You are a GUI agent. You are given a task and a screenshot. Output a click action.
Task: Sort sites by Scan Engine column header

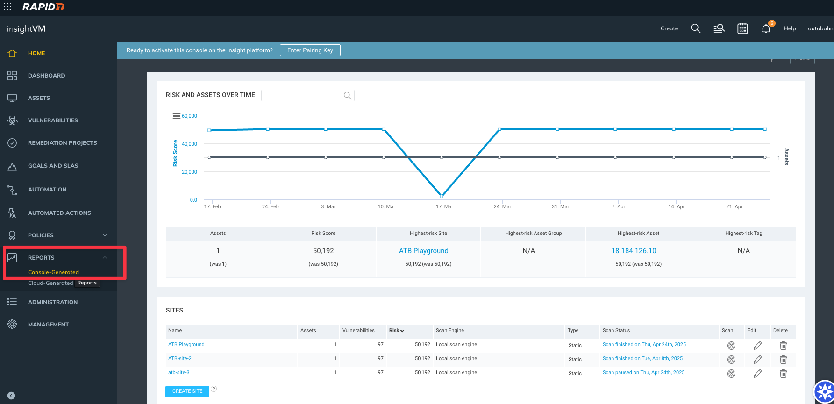(x=450, y=331)
